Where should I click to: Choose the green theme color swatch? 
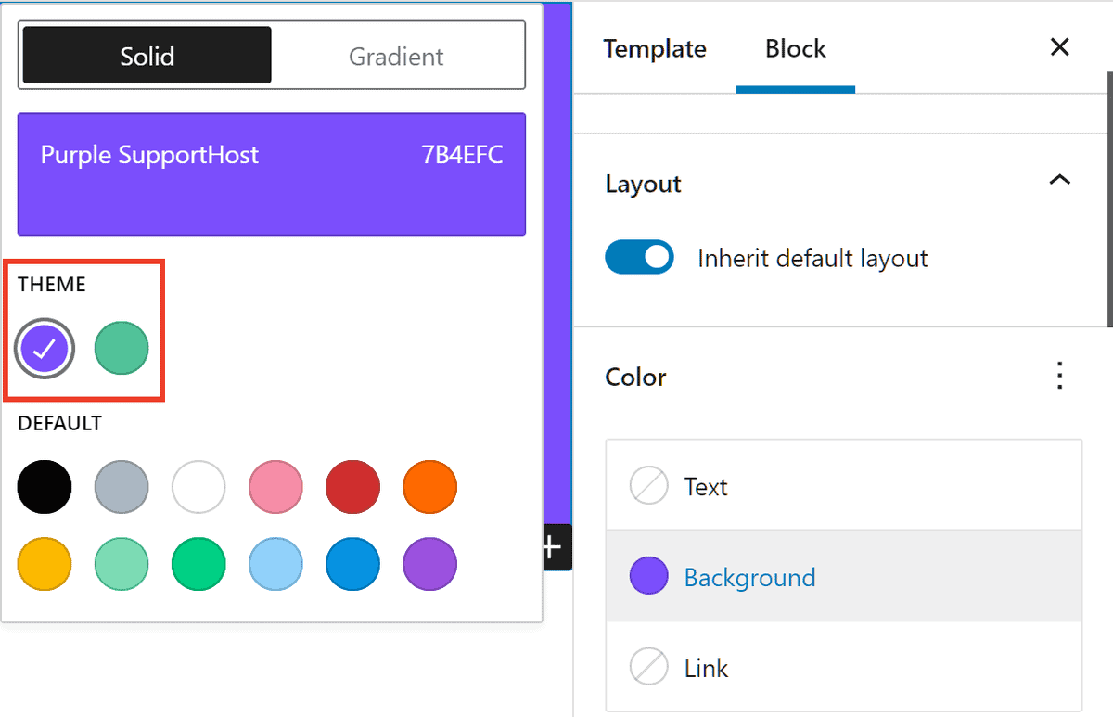click(122, 349)
